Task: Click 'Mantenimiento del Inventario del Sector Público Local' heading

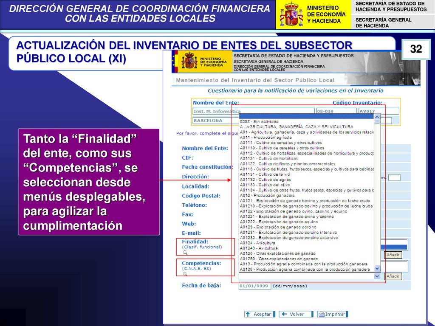Action: point(255,80)
